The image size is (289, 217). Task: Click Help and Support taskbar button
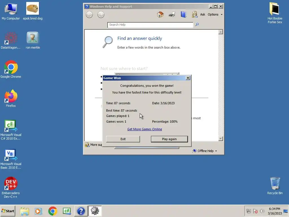point(81,211)
